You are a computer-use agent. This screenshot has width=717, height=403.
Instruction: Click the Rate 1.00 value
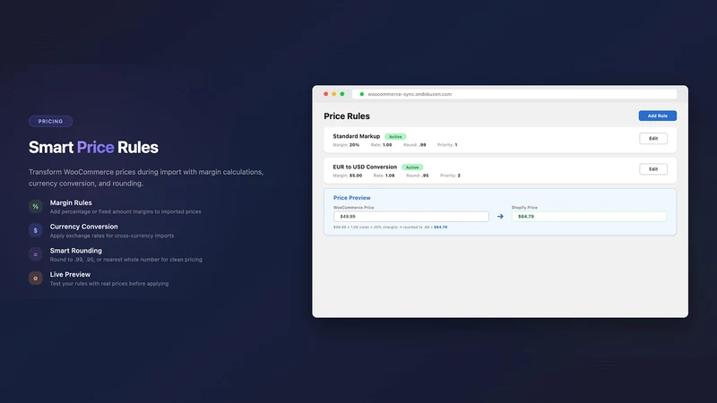click(387, 145)
